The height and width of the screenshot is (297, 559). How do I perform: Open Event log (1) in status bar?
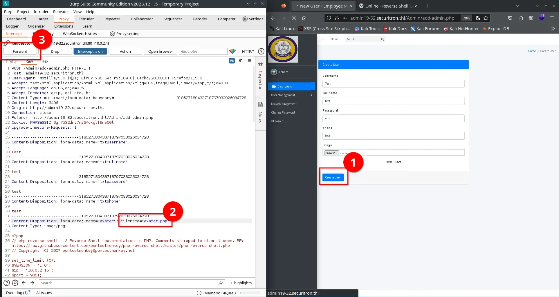(x=17, y=293)
